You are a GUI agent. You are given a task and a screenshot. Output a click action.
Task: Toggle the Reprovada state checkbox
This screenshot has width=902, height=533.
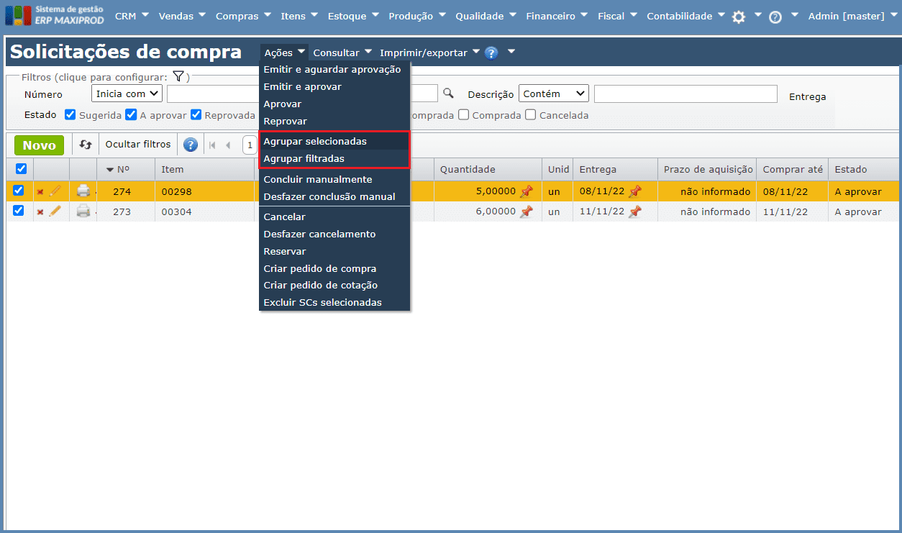196,114
